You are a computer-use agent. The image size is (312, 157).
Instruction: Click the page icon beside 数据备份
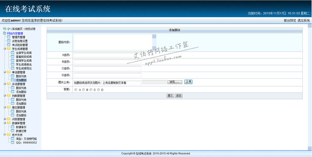[x=12, y=127]
